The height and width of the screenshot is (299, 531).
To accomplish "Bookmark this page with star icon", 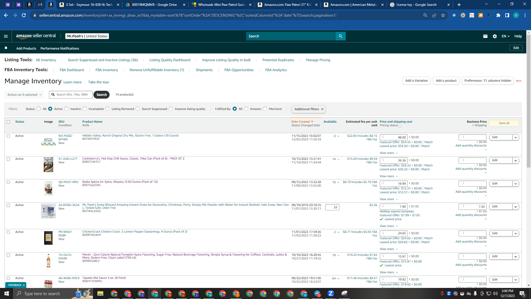I will coord(443,15).
